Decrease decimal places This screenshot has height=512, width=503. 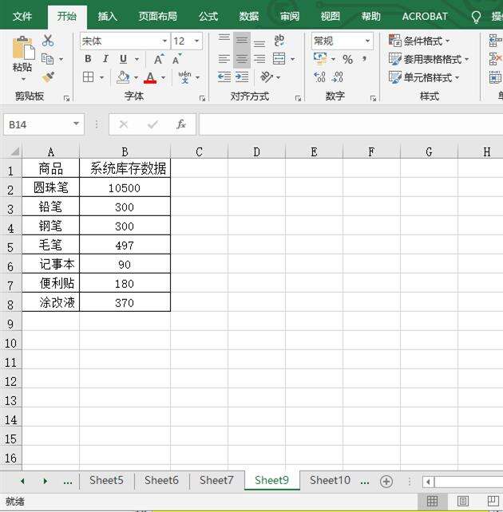[337, 77]
